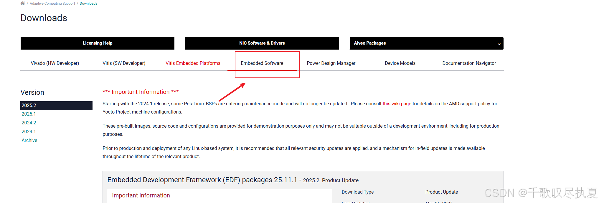599x203 pixels.
Task: Expand the Alveo Packages dropdown
Action: (426, 43)
